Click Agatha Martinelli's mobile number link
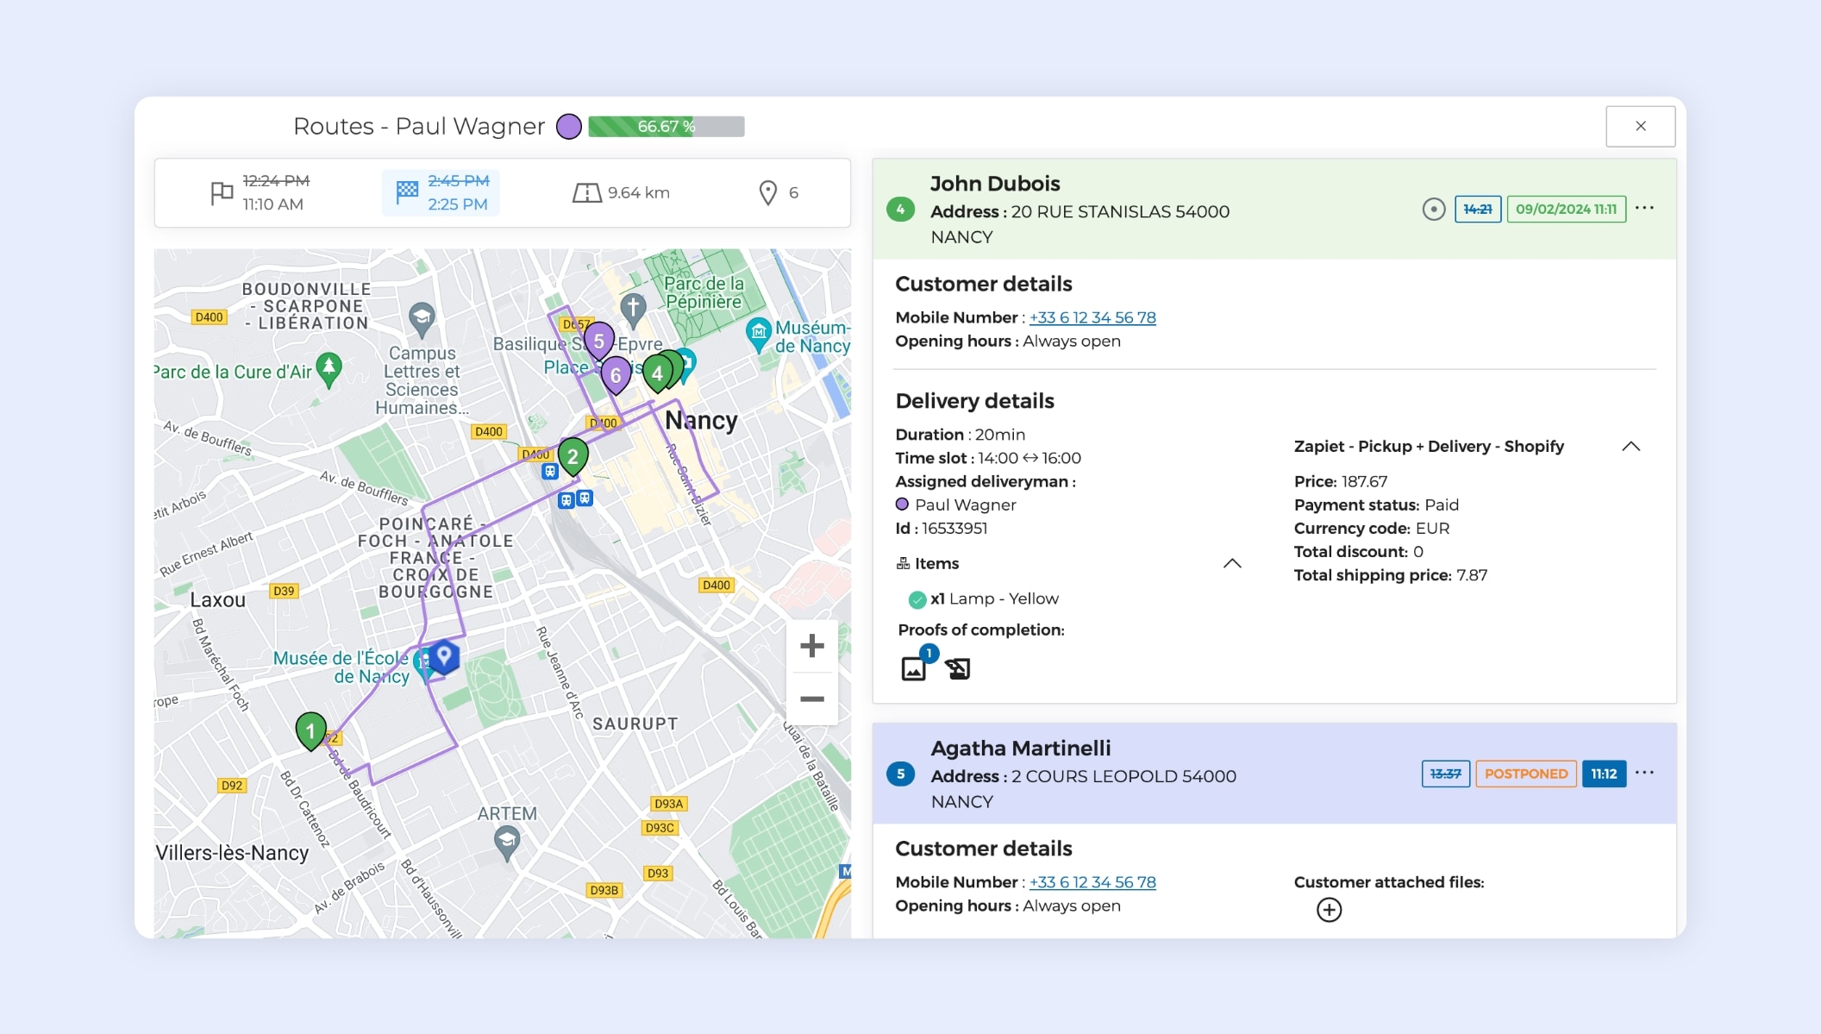The image size is (1821, 1034). click(x=1092, y=882)
